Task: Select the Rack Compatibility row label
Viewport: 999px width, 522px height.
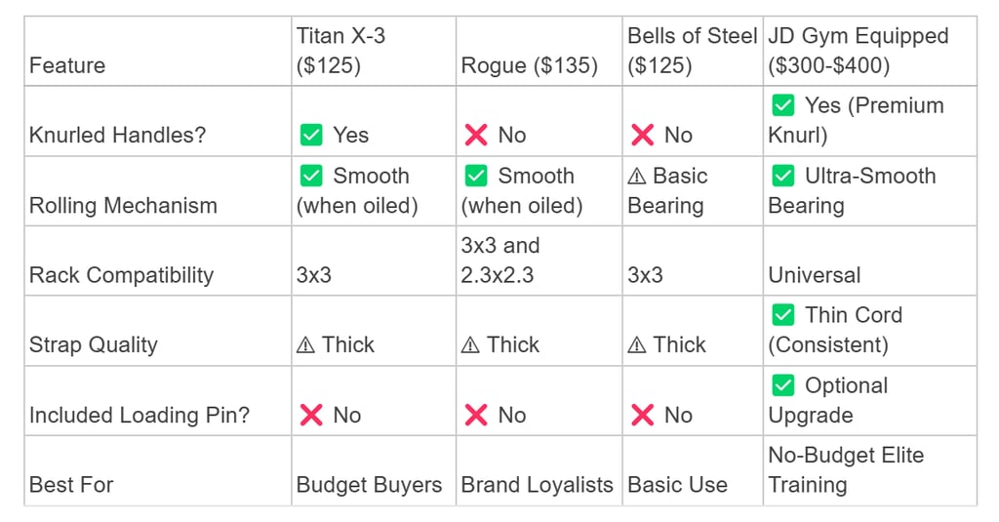Action: point(121,275)
